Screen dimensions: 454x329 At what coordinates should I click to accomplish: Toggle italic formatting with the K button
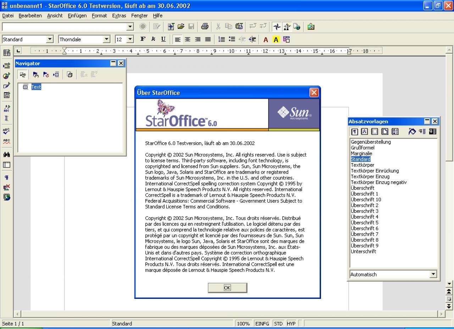tap(153, 39)
